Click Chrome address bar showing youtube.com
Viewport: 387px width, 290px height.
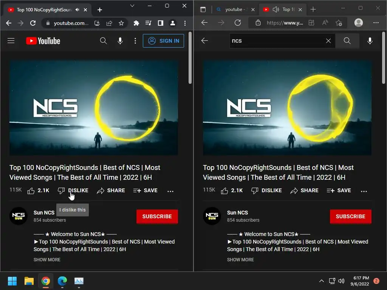point(71,23)
